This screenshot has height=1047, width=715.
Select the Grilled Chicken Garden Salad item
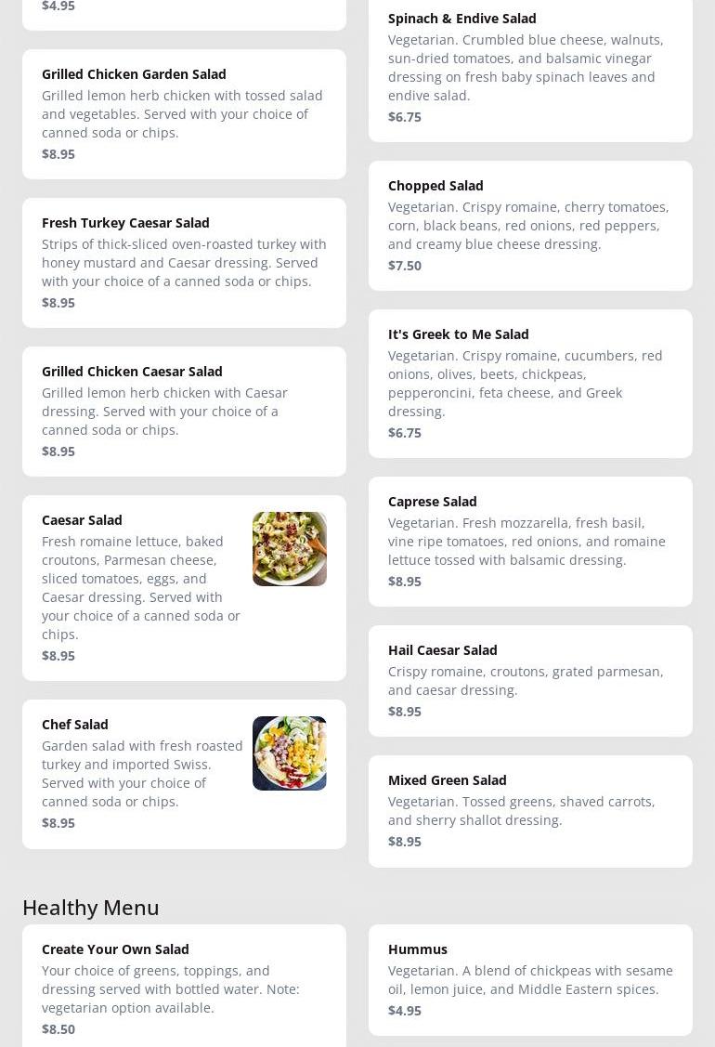(134, 74)
